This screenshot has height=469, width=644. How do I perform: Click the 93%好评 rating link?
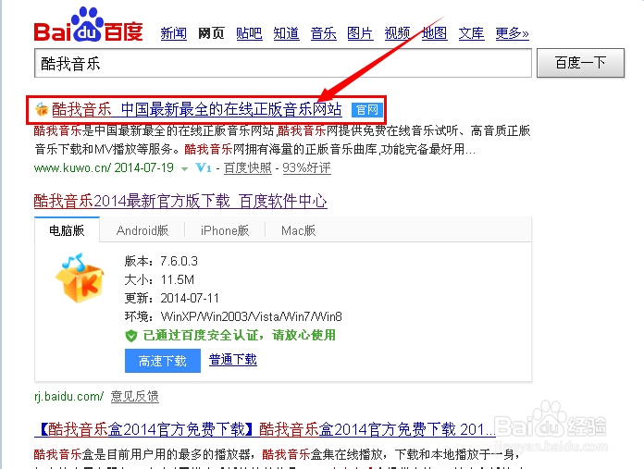point(306,168)
